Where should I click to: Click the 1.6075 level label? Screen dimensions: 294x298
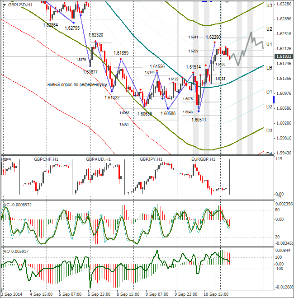click(188, 99)
